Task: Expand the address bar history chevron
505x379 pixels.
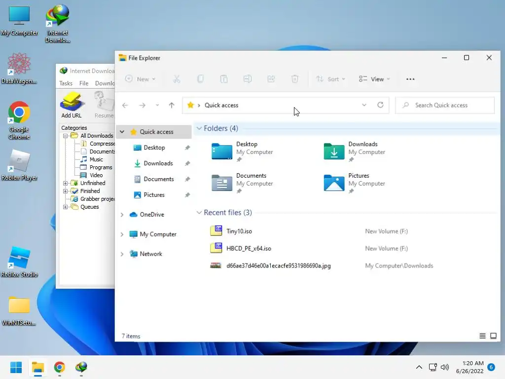Action: coord(364,105)
